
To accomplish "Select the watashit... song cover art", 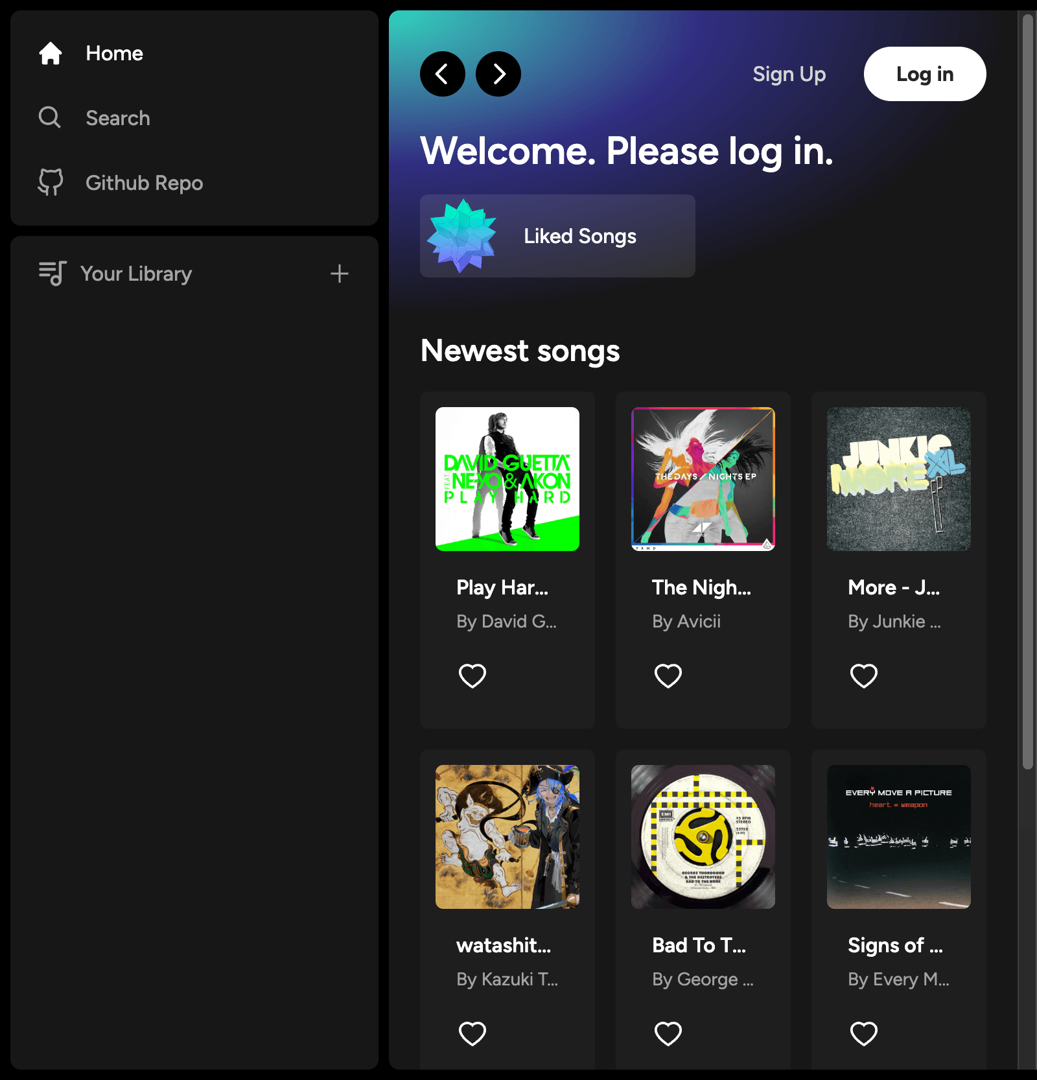I will 507,836.
